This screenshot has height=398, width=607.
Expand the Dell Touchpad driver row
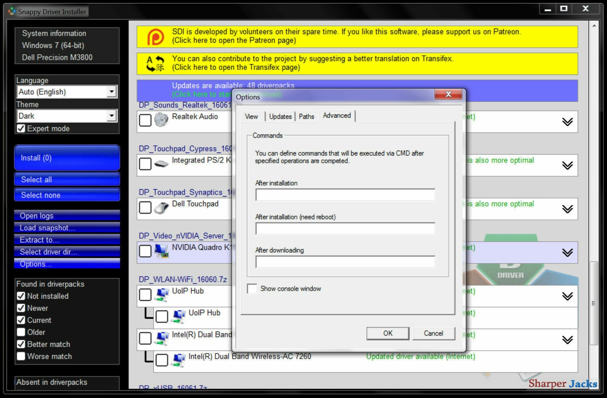coord(567,209)
